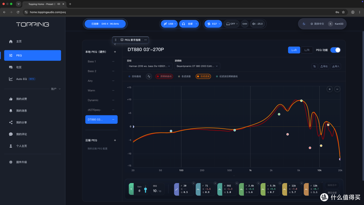Open the Beyerdynamic DT 880 source dropdown
Image resolution: width=364 pixels, height=205 pixels.
tap(197, 66)
